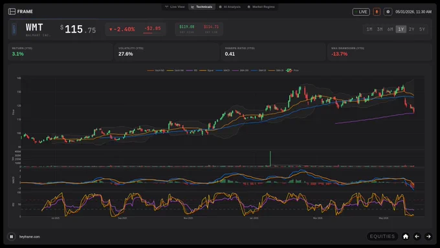This screenshot has height=248, width=440.
Task: Open the AI Analysis tab
Action: [230, 6]
